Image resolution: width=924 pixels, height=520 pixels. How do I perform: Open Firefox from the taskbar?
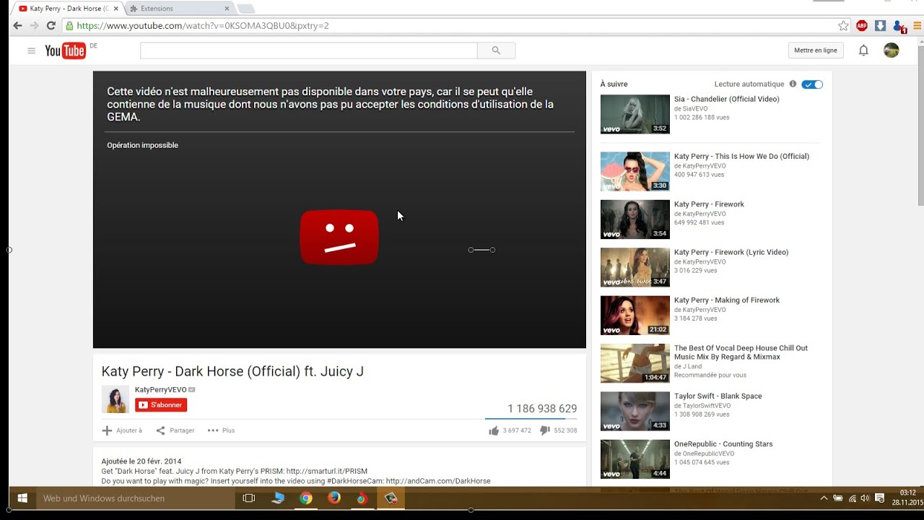point(334,498)
